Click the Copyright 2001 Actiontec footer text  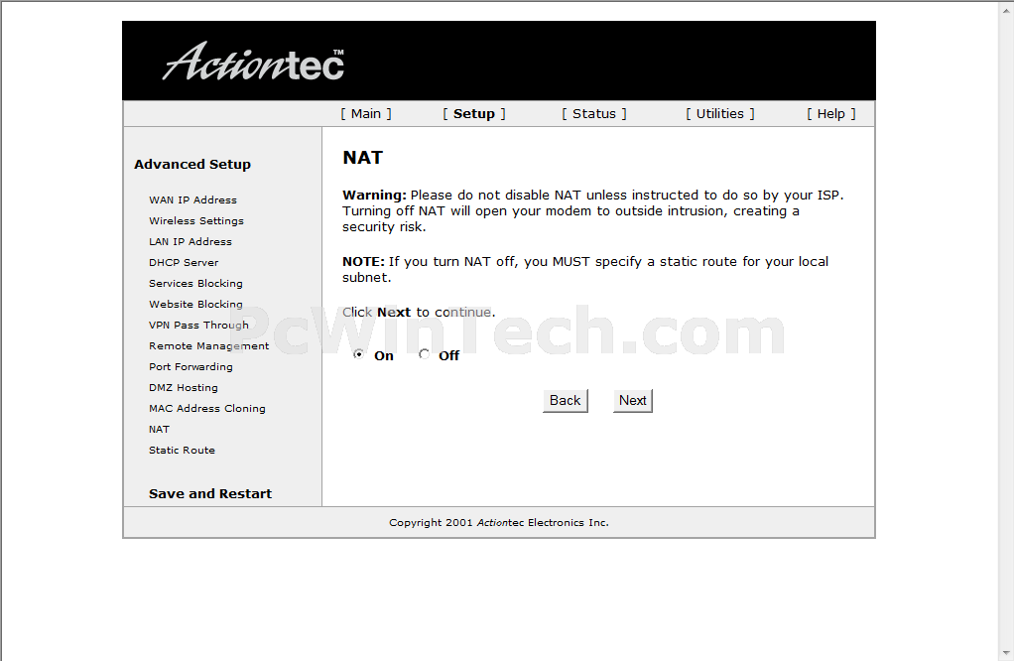pos(499,523)
